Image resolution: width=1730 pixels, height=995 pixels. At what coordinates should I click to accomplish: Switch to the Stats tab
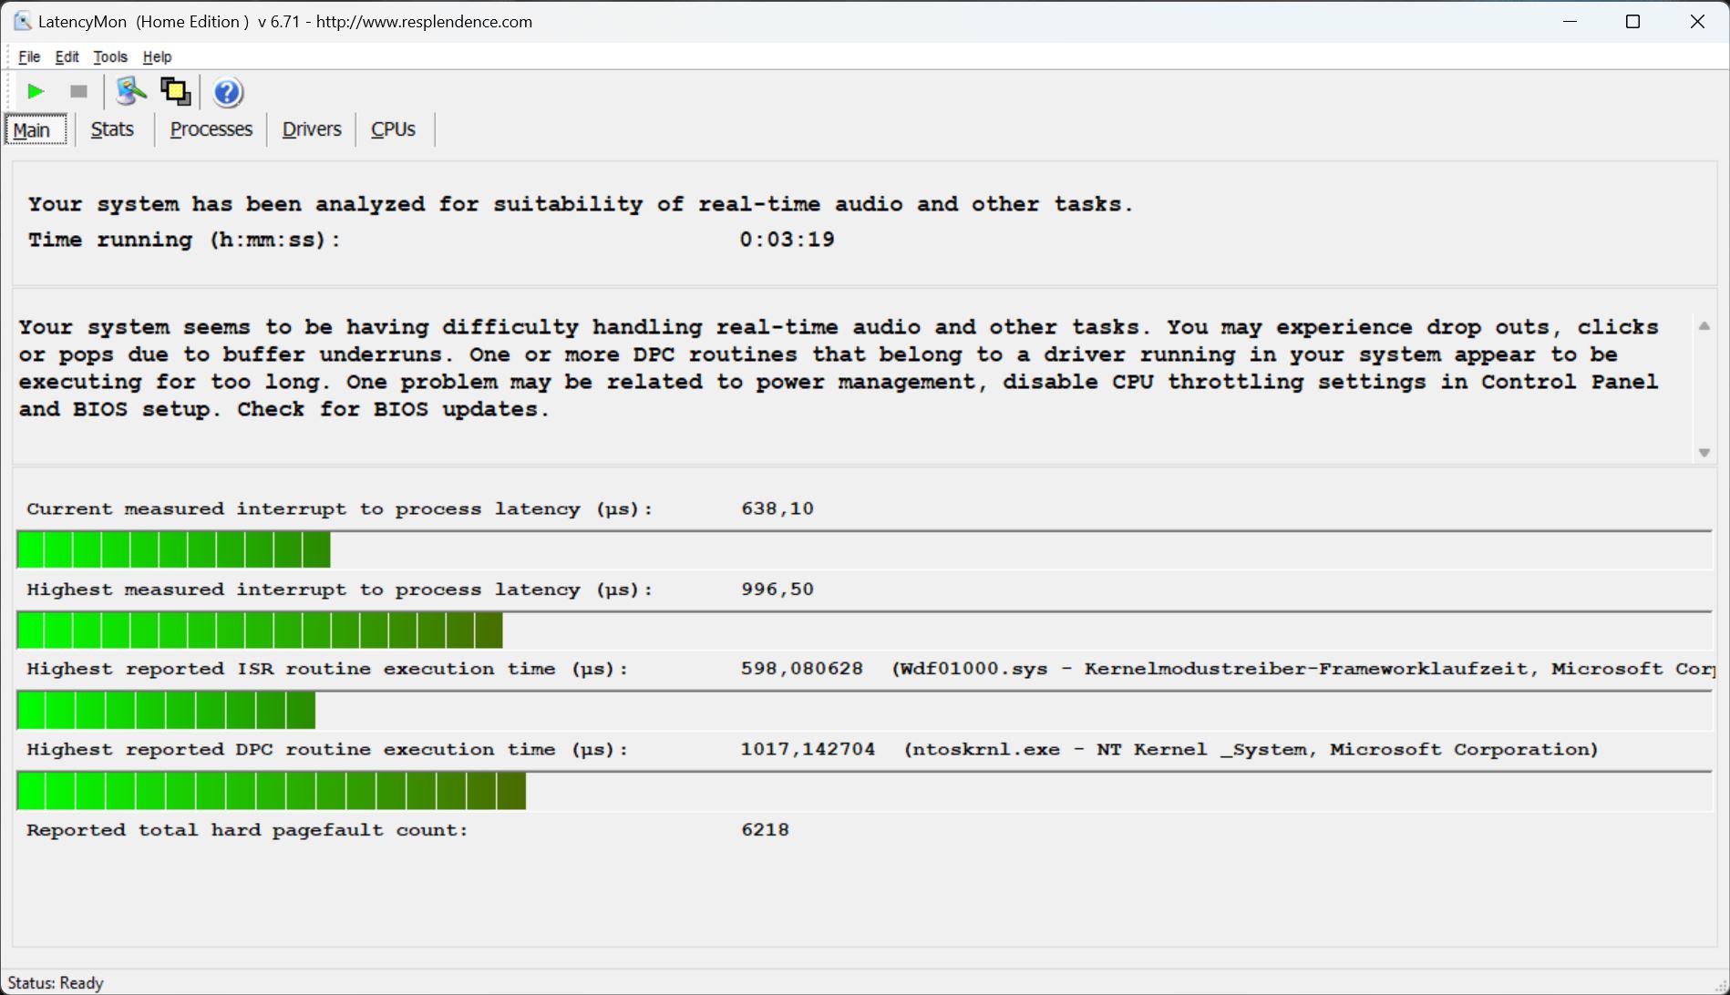112,129
